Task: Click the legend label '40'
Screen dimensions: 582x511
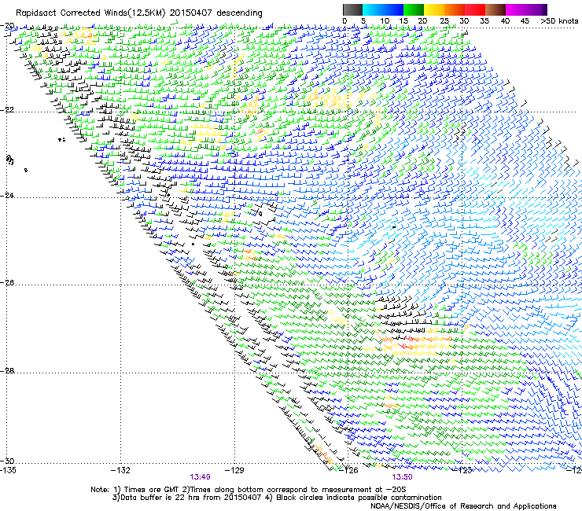Action: [x=505, y=21]
